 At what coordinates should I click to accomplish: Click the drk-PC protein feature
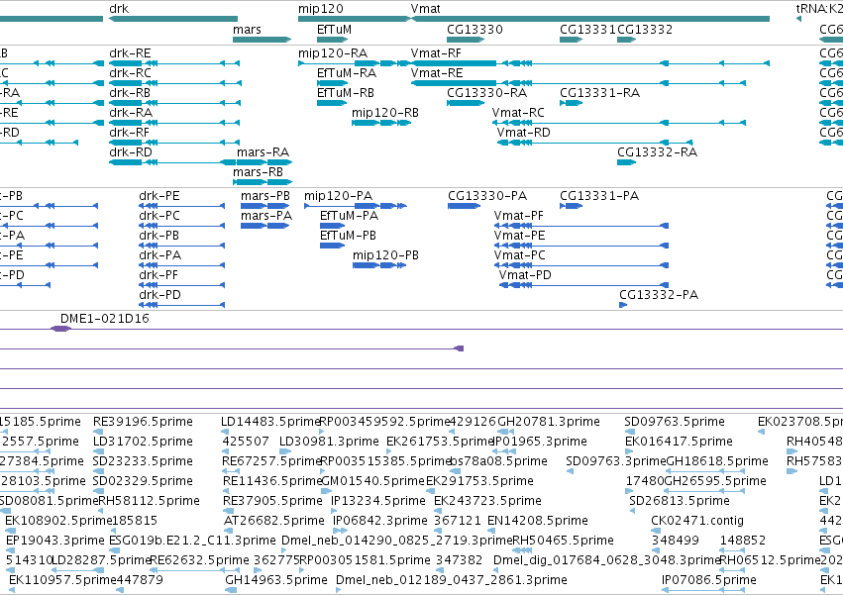(181, 226)
